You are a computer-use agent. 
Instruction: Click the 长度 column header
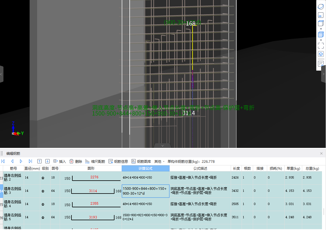click(236, 169)
